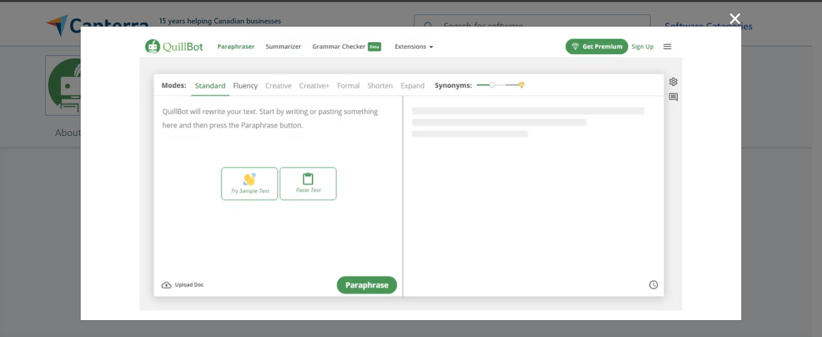Viewport: 822px width, 337px height.
Task: Select the Creative mode tab
Action: coord(278,85)
